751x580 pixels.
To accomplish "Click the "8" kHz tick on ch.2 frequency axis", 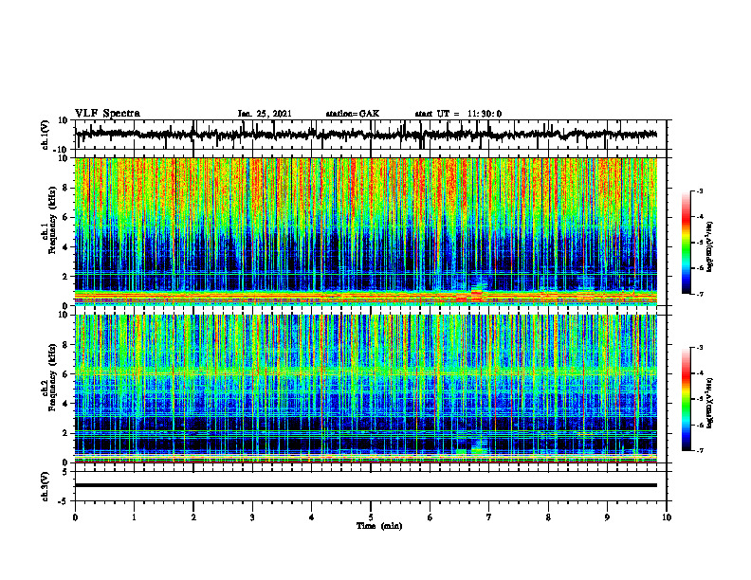I will pos(65,345).
